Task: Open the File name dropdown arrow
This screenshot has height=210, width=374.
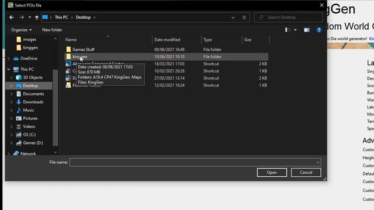Action: (x=318, y=162)
